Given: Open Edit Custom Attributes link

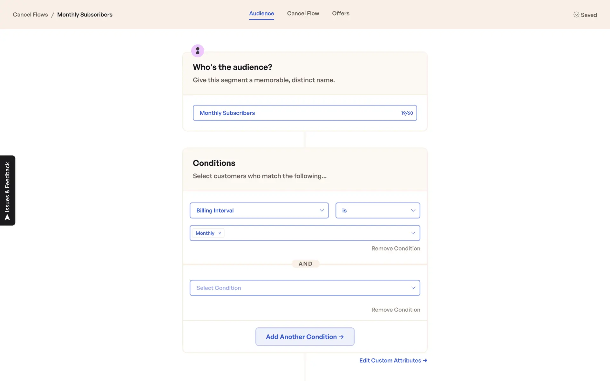Looking at the screenshot, I should tap(390, 360).
